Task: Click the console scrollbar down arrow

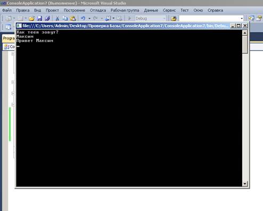Action: (x=245, y=184)
